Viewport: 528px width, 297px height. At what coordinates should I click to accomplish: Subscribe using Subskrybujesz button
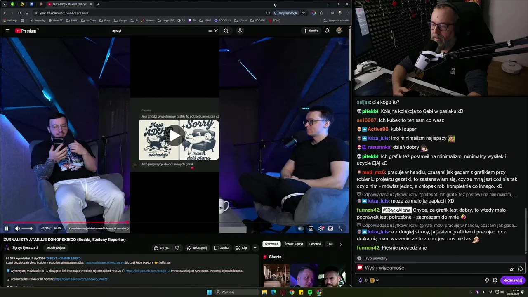pos(56,248)
